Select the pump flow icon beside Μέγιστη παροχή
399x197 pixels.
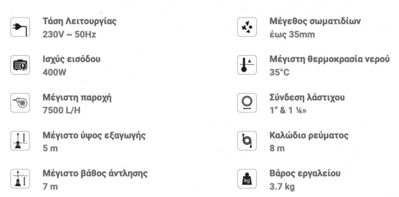[20, 103]
